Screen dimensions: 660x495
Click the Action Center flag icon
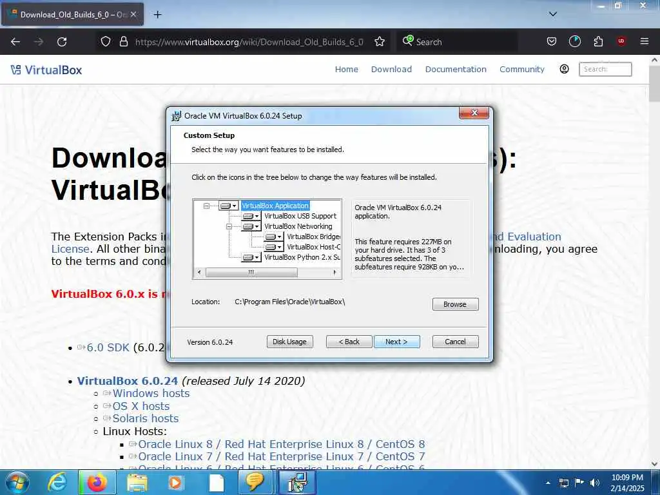point(579,483)
